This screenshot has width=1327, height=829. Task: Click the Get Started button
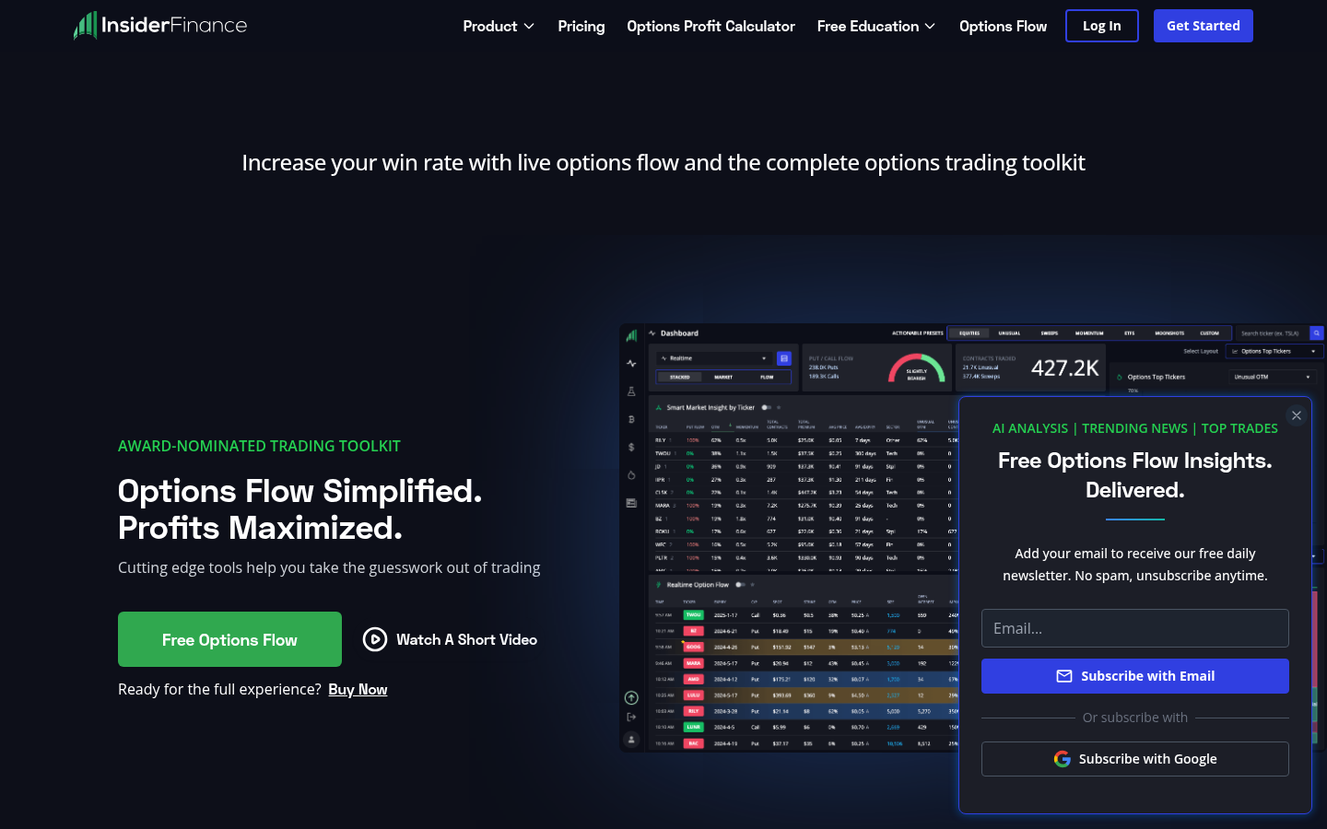1204,26
